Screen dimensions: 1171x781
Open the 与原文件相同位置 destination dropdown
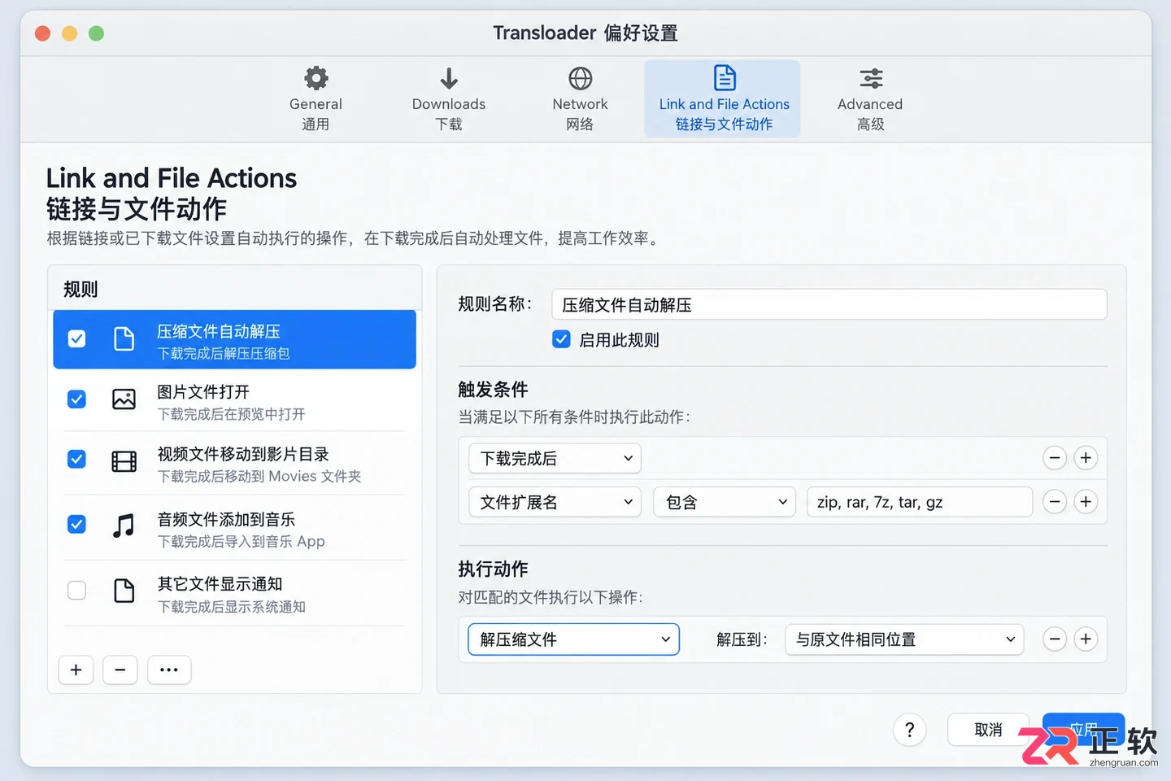point(903,639)
